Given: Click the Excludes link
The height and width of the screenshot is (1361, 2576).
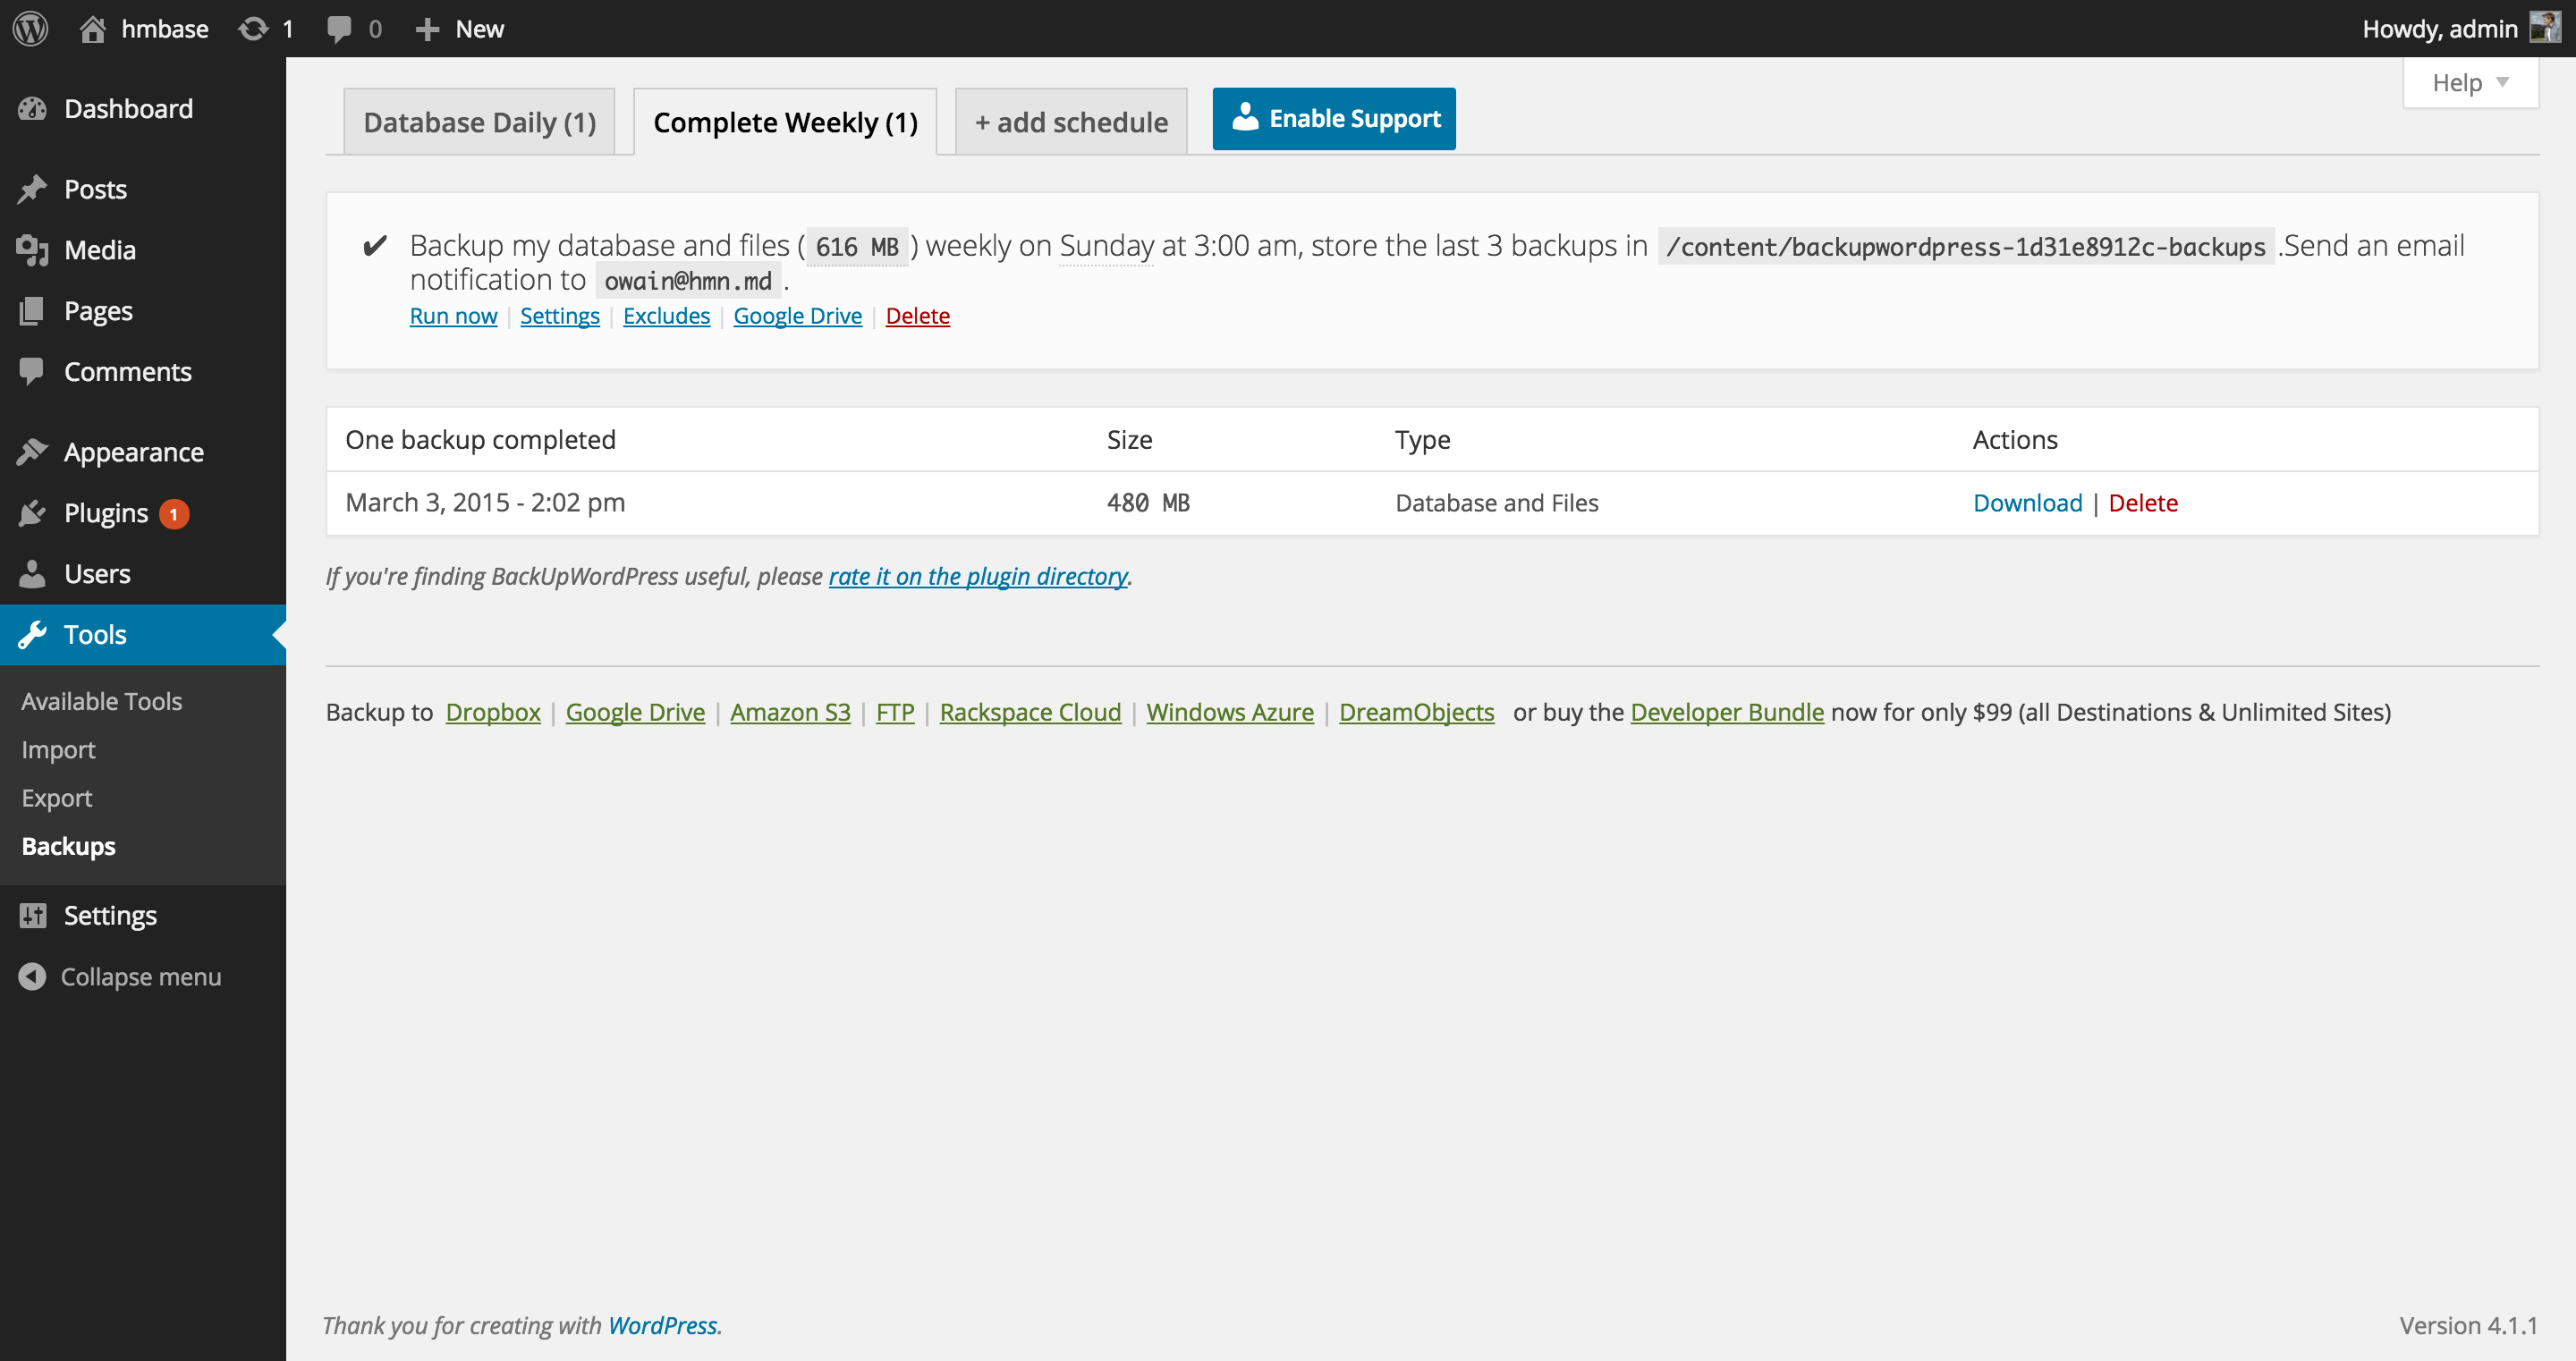Looking at the screenshot, I should pos(665,315).
